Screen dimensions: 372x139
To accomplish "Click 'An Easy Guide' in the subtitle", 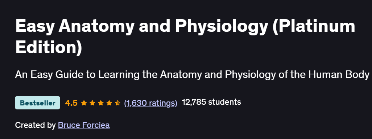I will [43, 75].
